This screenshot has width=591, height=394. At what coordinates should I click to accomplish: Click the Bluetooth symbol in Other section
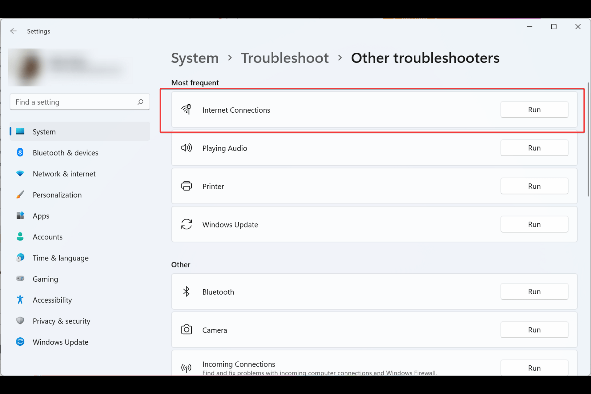[x=186, y=291]
